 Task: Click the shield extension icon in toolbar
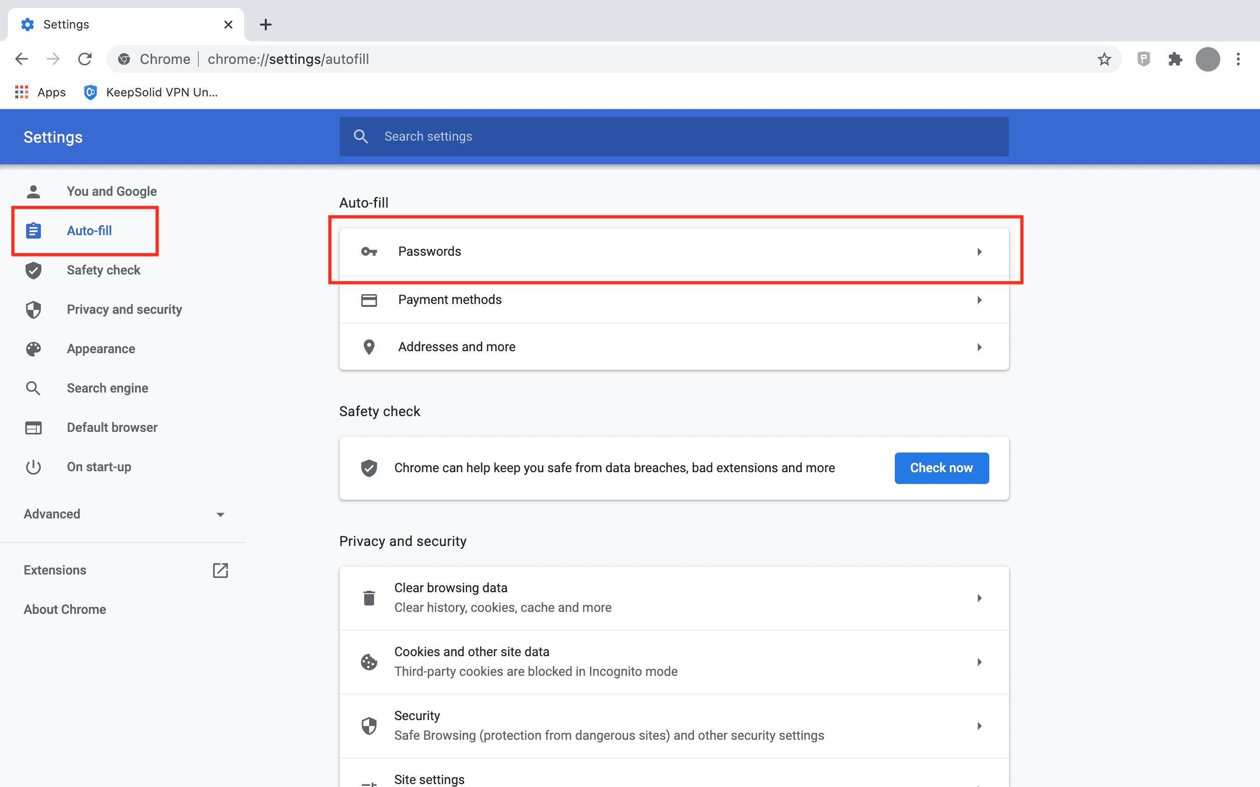pyautogui.click(x=1143, y=59)
